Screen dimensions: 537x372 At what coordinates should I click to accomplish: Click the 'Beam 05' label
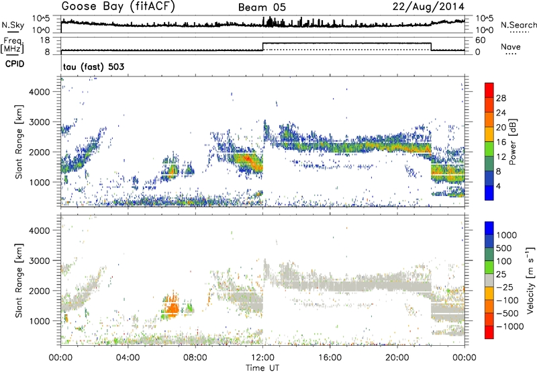(x=262, y=7)
